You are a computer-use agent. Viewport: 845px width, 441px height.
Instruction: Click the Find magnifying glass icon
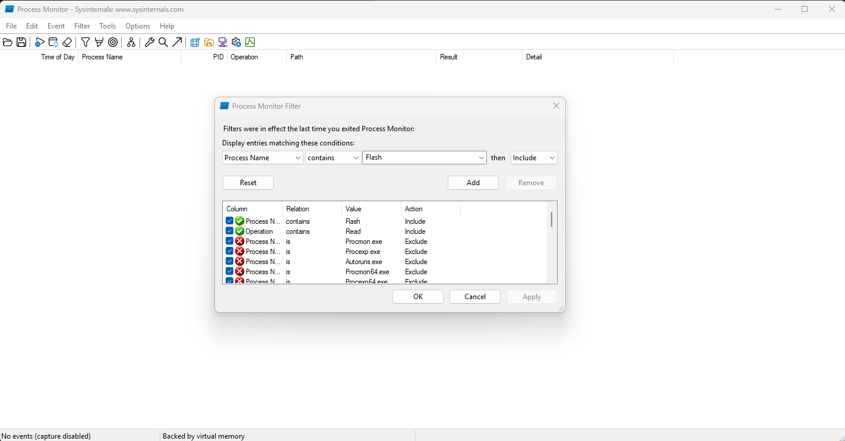click(163, 42)
